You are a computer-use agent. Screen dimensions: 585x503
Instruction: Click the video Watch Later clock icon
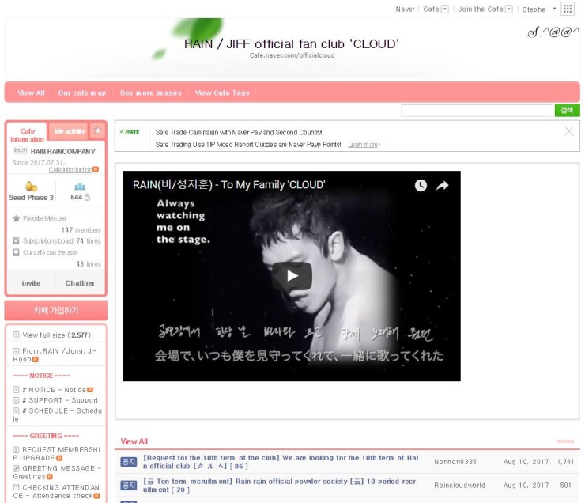(421, 185)
